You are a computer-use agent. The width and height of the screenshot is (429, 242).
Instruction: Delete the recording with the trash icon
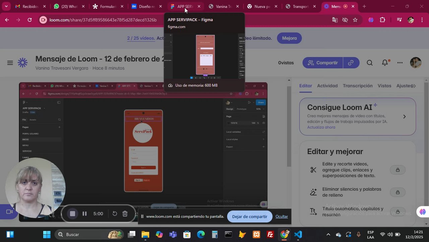pos(125,214)
